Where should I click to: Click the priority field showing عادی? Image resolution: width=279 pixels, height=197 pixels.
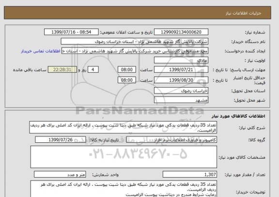click(x=181, y=61)
